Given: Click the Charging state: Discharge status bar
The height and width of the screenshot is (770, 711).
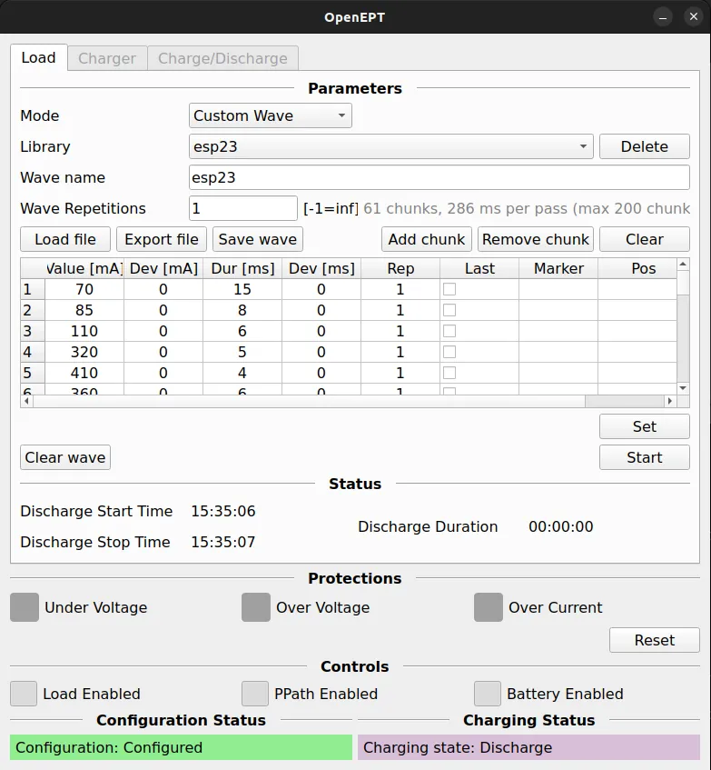Looking at the screenshot, I should pyautogui.click(x=528, y=747).
